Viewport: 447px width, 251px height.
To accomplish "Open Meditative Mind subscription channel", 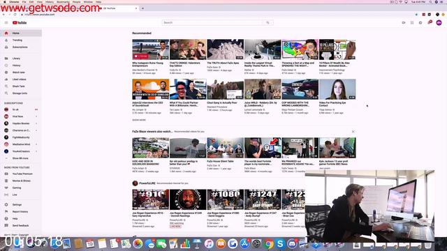I will coord(21,144).
